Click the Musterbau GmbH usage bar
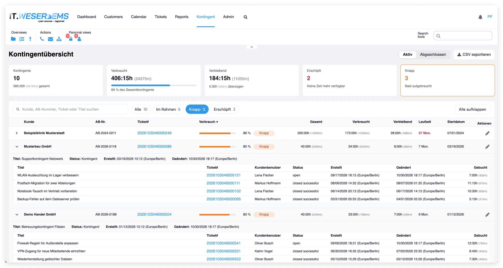The height and width of the screenshot is (268, 503). (217, 146)
